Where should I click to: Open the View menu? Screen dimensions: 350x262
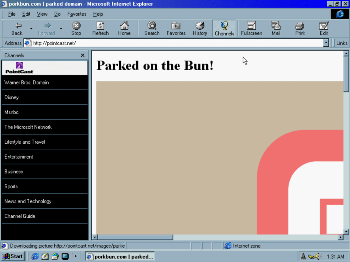pyautogui.click(x=42, y=14)
